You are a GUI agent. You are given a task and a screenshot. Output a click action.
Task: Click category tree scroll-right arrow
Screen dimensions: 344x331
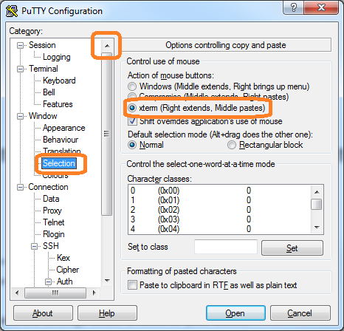(94, 293)
